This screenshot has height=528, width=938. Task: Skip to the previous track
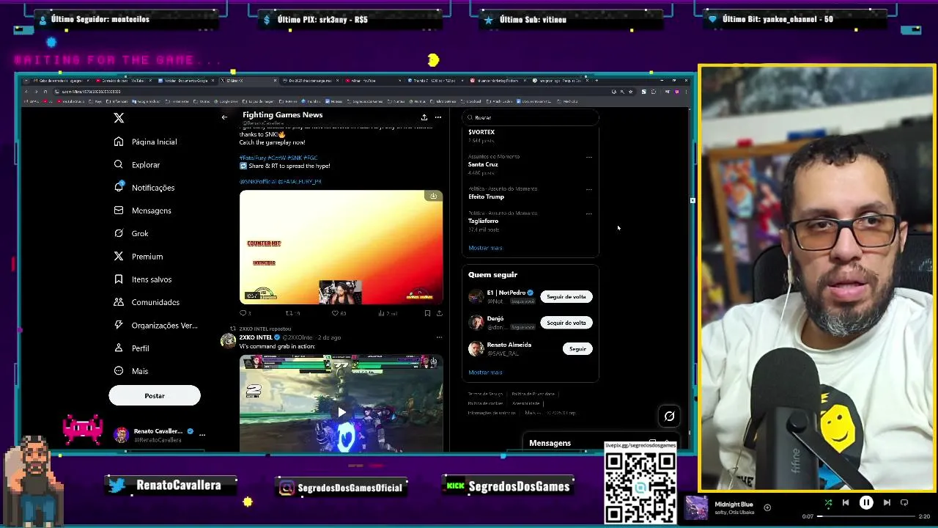pos(846,502)
